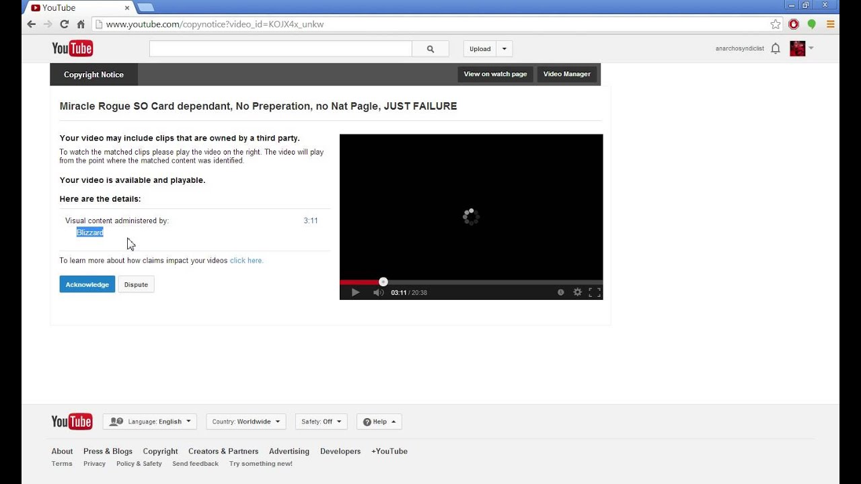Image resolution: width=861 pixels, height=484 pixels.
Task: Click the Upload button
Action: click(x=480, y=49)
